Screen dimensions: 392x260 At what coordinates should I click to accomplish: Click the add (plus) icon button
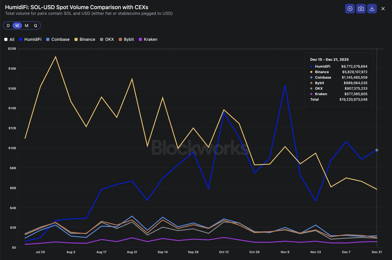pos(350,9)
